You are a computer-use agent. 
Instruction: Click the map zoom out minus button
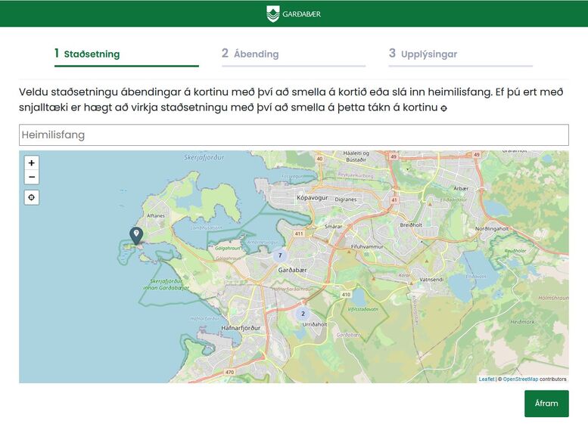[31, 178]
